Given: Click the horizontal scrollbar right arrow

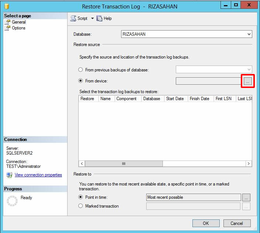Looking at the screenshot, I should [x=249, y=164].
